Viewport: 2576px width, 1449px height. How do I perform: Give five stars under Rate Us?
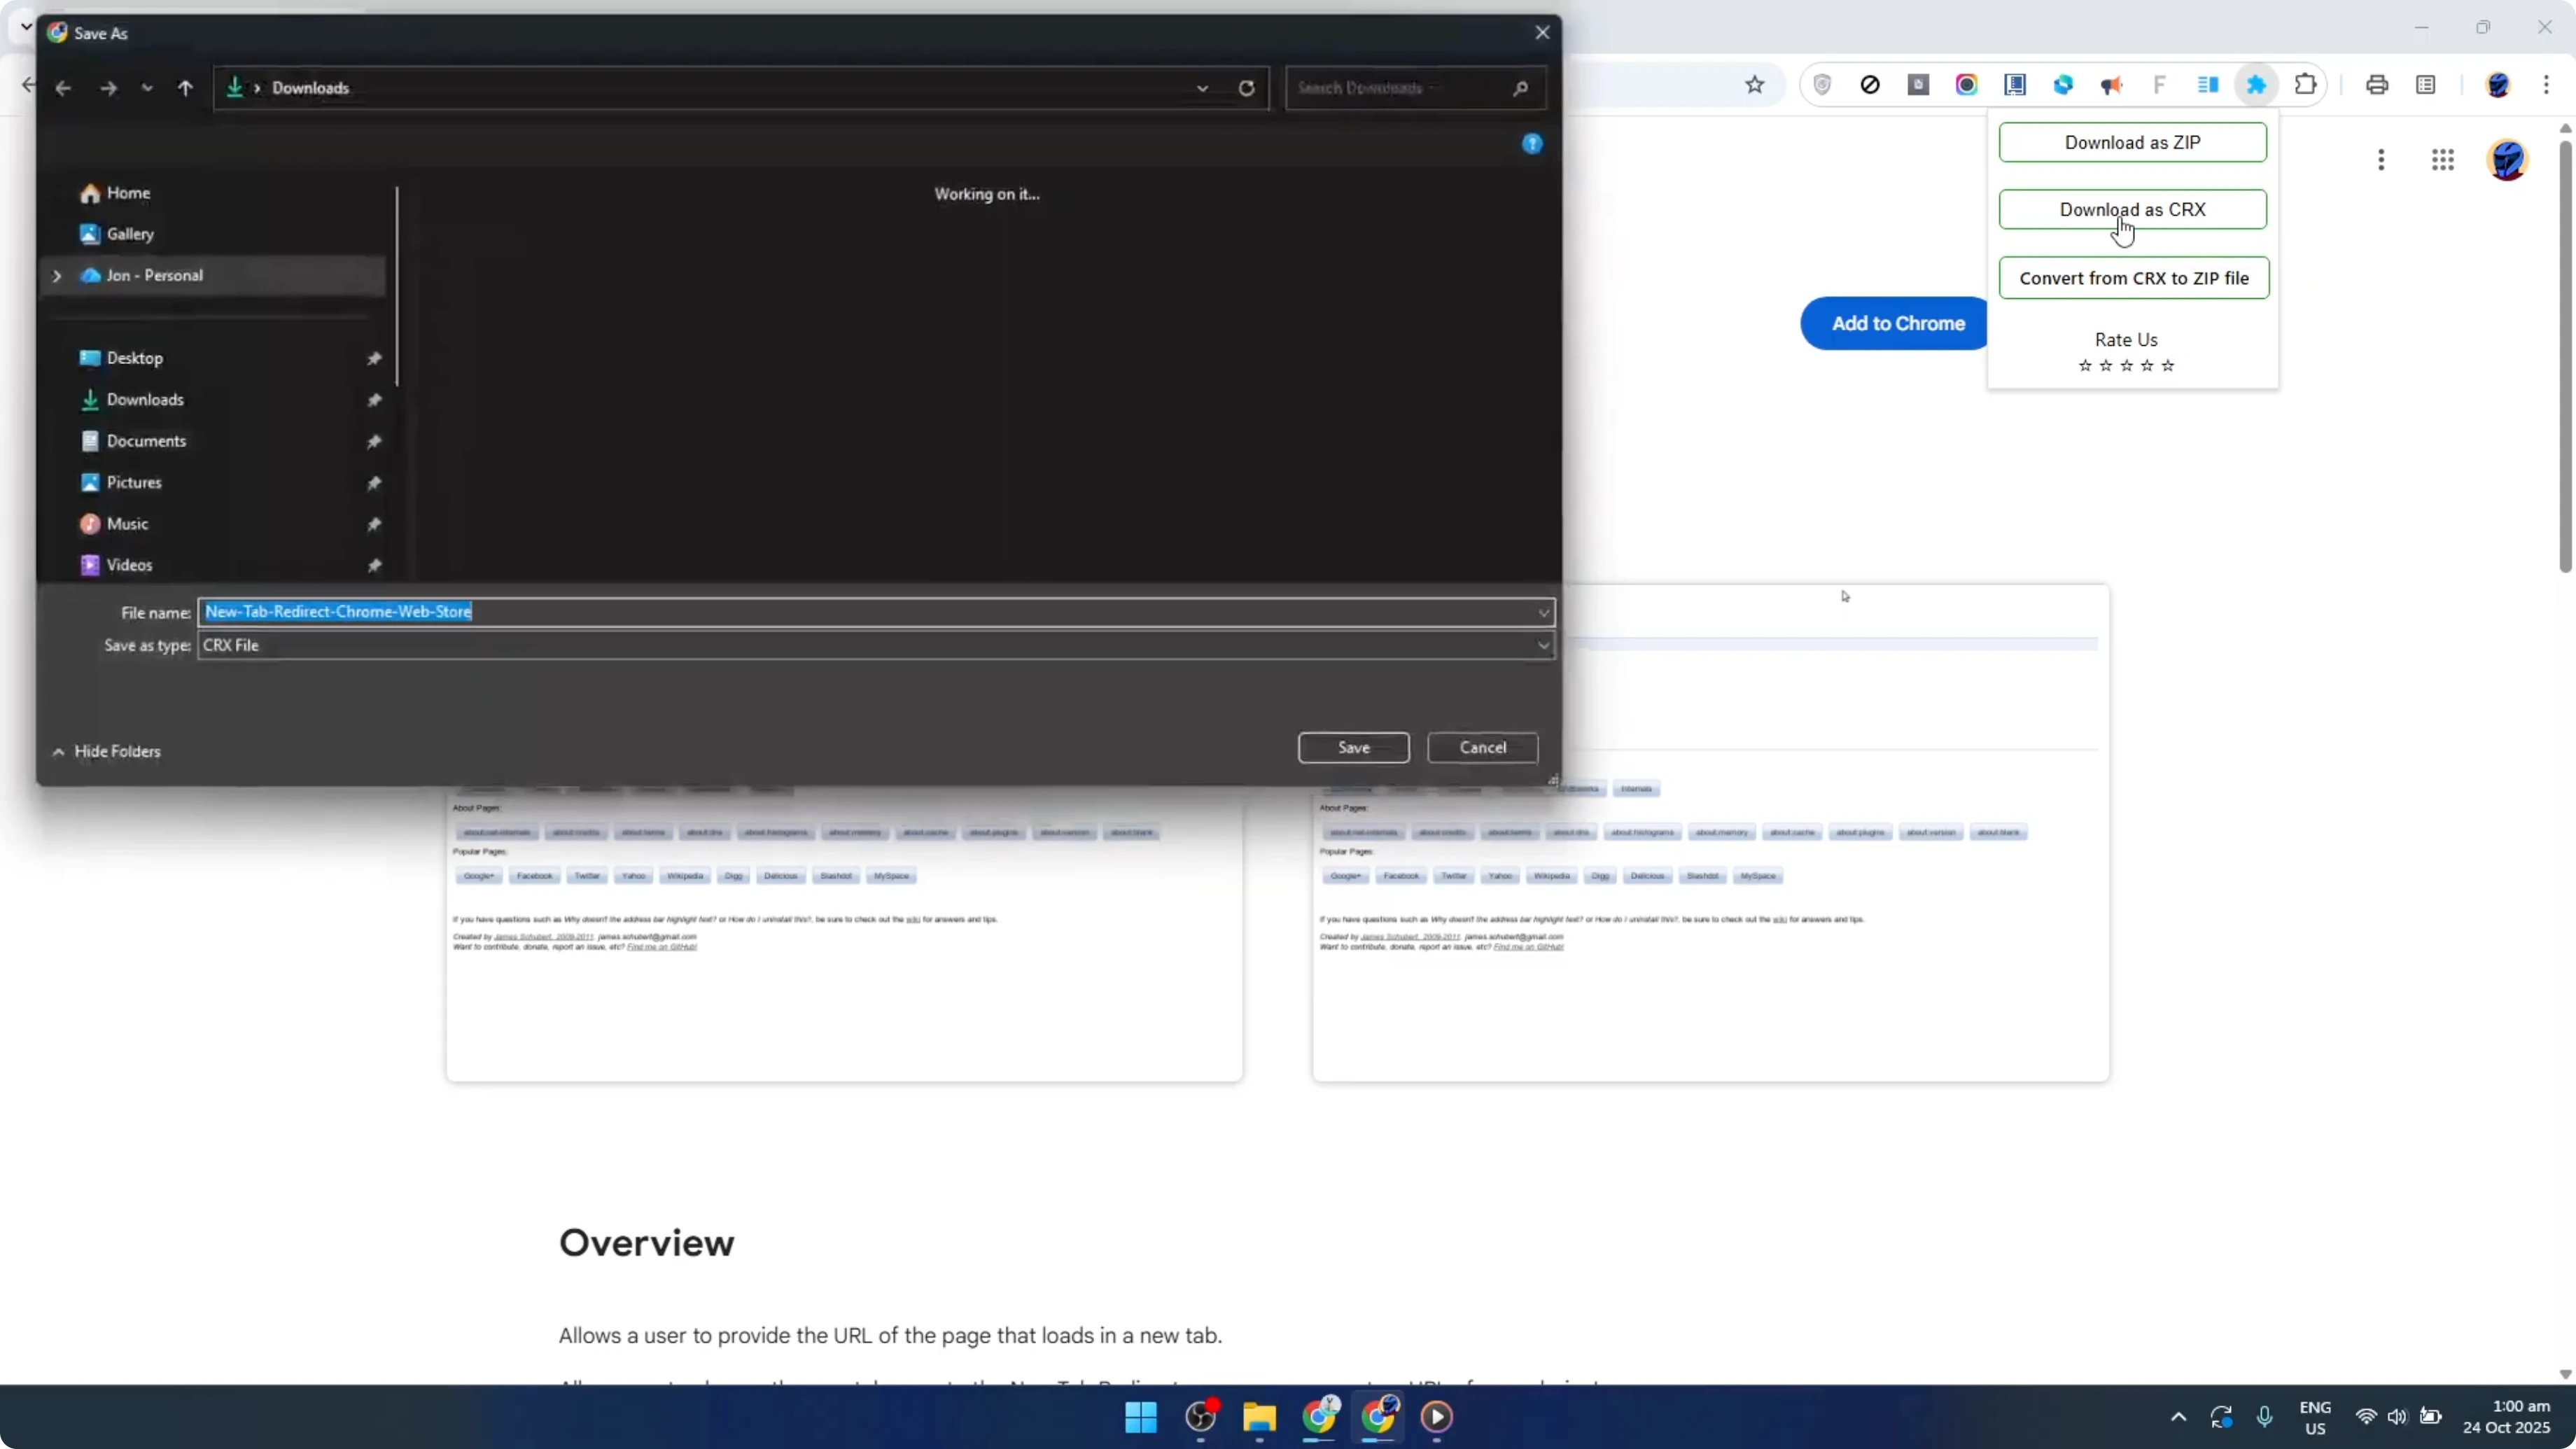(x=2169, y=366)
